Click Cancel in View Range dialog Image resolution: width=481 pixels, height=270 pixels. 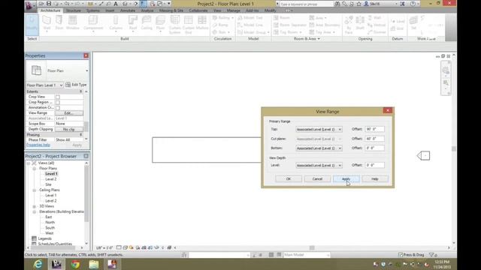pyautogui.click(x=317, y=178)
